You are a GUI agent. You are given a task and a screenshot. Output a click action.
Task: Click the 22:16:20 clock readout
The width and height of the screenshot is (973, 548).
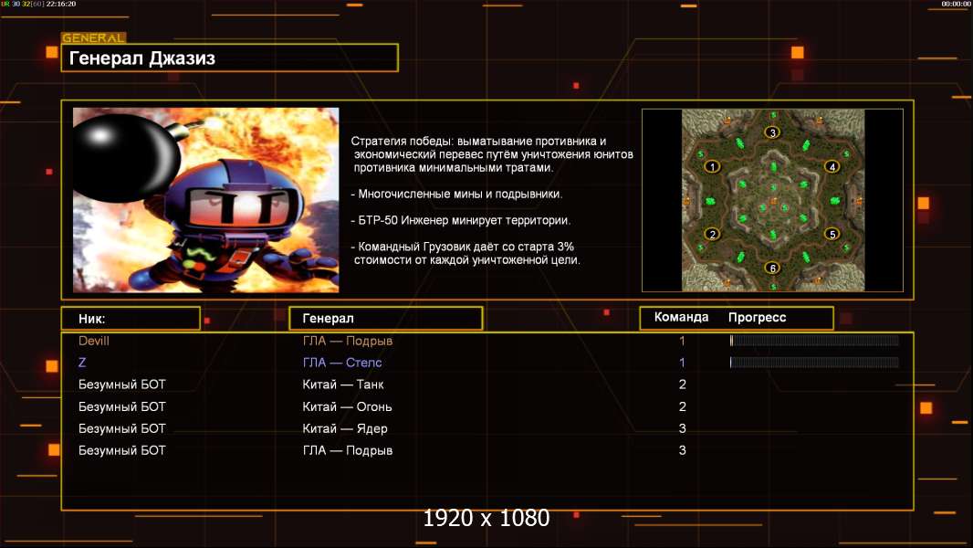tap(61, 4)
